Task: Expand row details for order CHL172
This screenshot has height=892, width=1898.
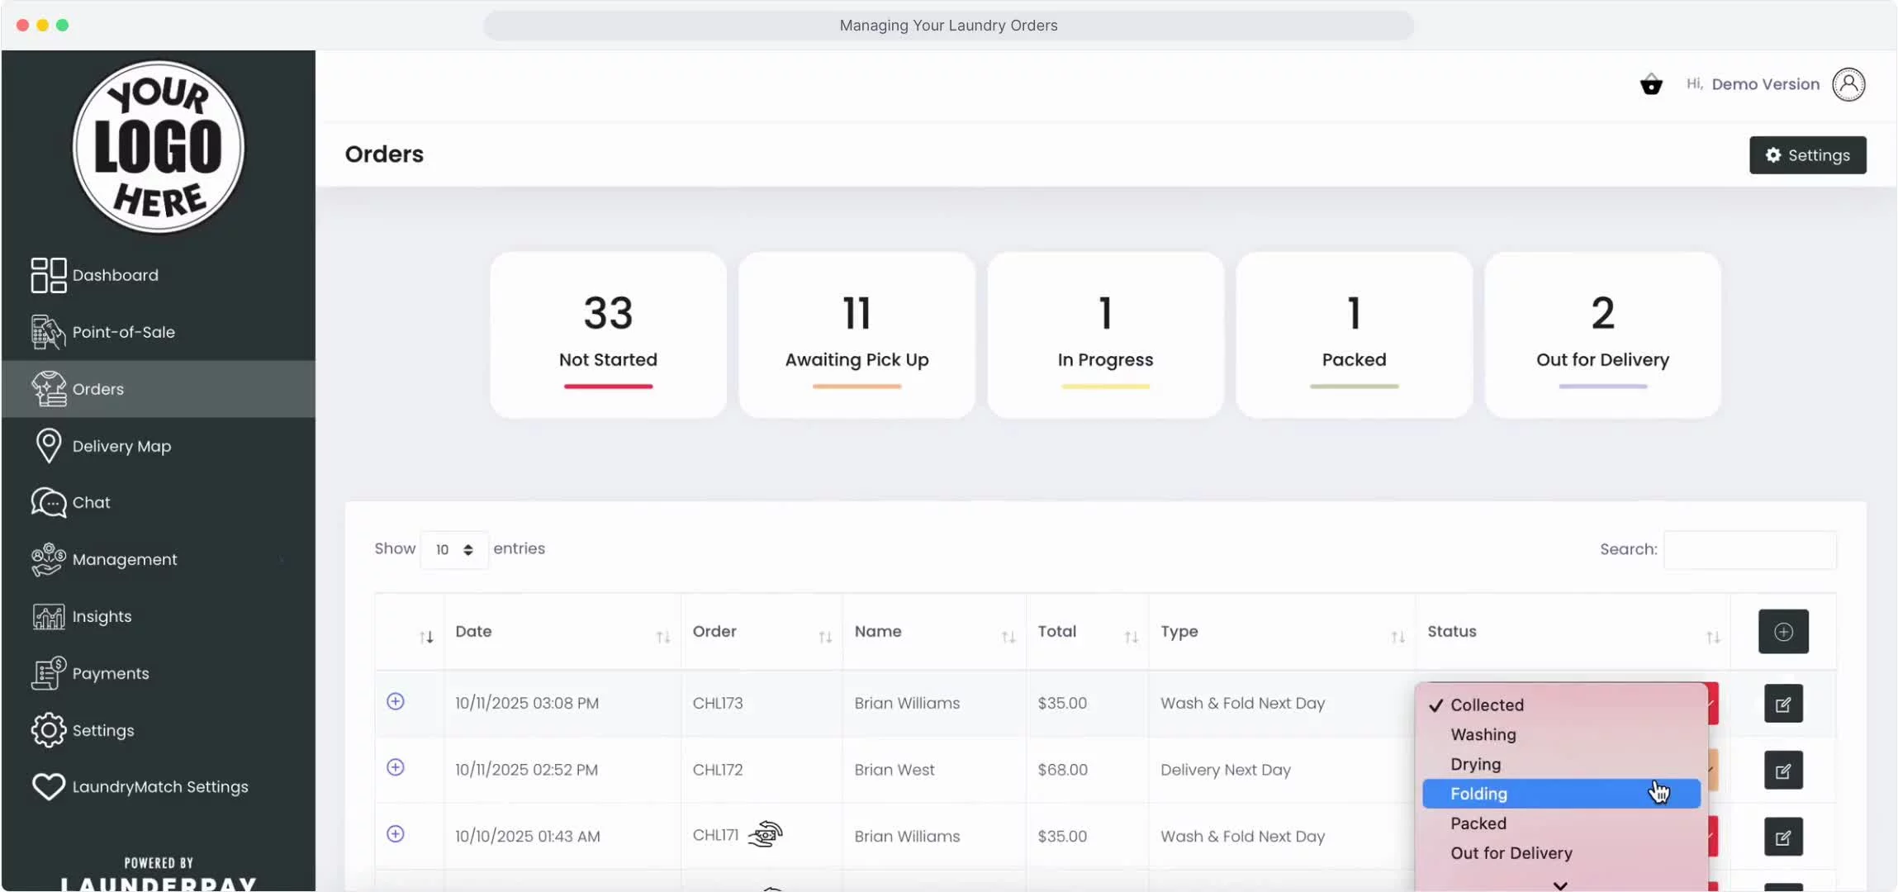Action: click(396, 767)
